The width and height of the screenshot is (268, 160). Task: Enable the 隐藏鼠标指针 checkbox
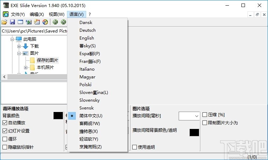5,147
